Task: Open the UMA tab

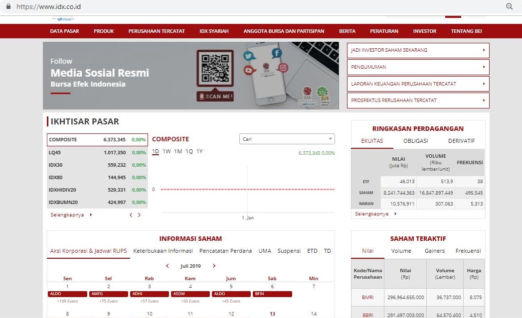Action: [265, 251]
